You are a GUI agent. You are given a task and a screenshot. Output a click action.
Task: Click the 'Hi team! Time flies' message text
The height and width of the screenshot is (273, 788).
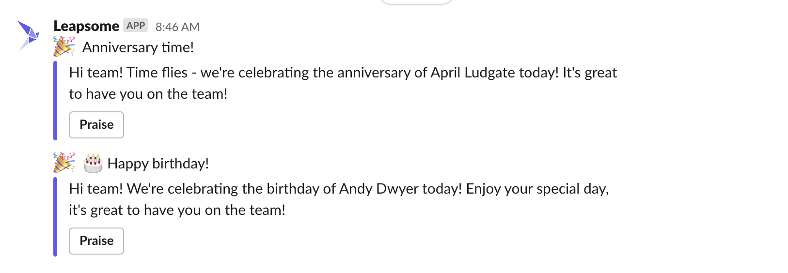(x=128, y=73)
